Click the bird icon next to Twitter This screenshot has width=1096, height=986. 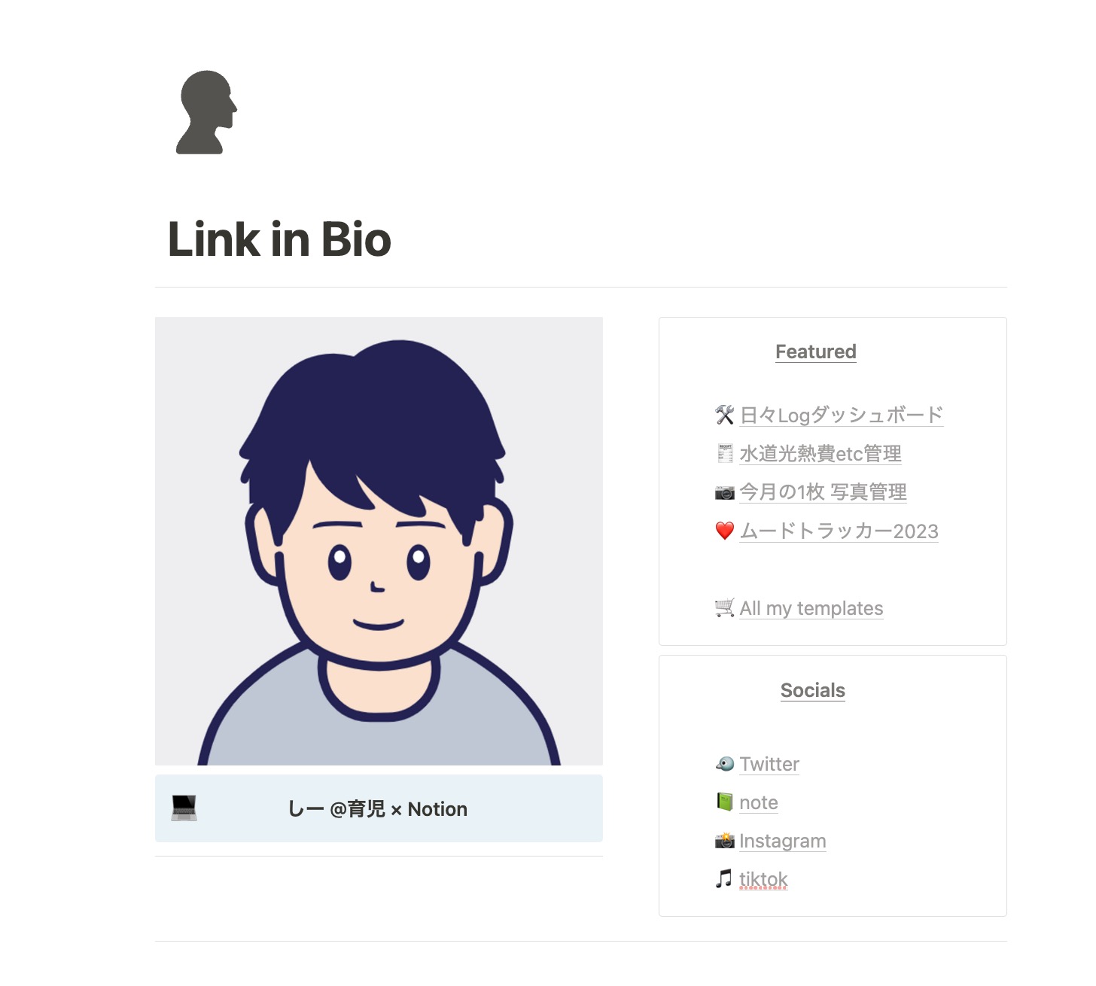click(x=724, y=764)
